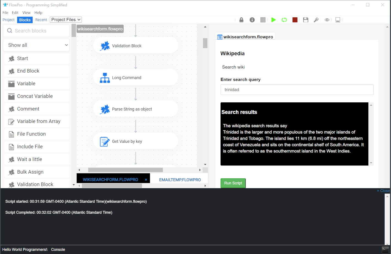Click the canvas horizontal scrollbar thumb
Image resolution: width=391 pixels, height=254 pixels.
coord(125,170)
